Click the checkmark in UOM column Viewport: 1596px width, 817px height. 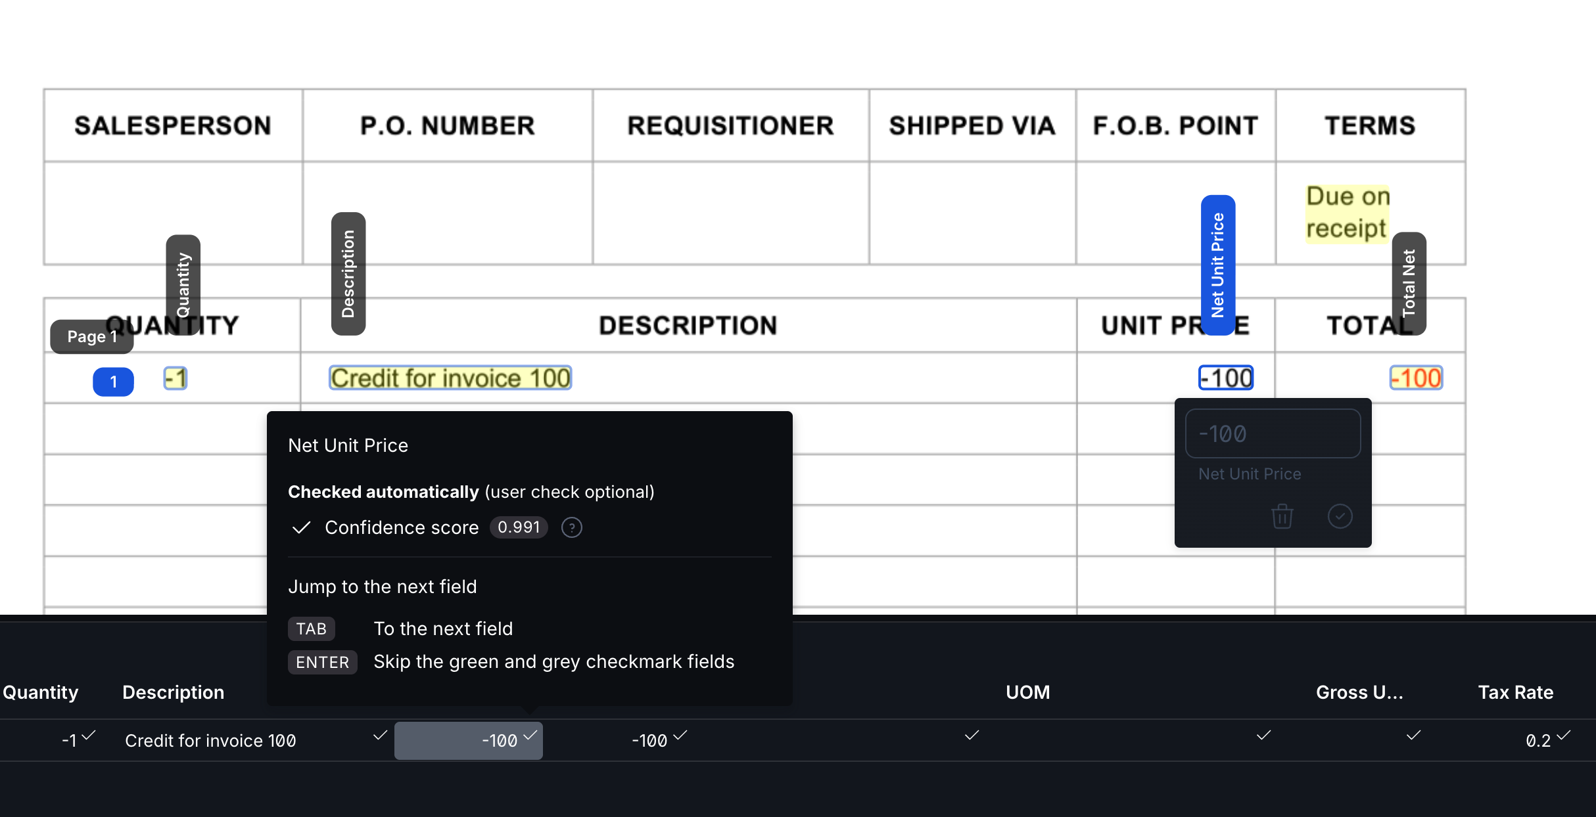(972, 736)
